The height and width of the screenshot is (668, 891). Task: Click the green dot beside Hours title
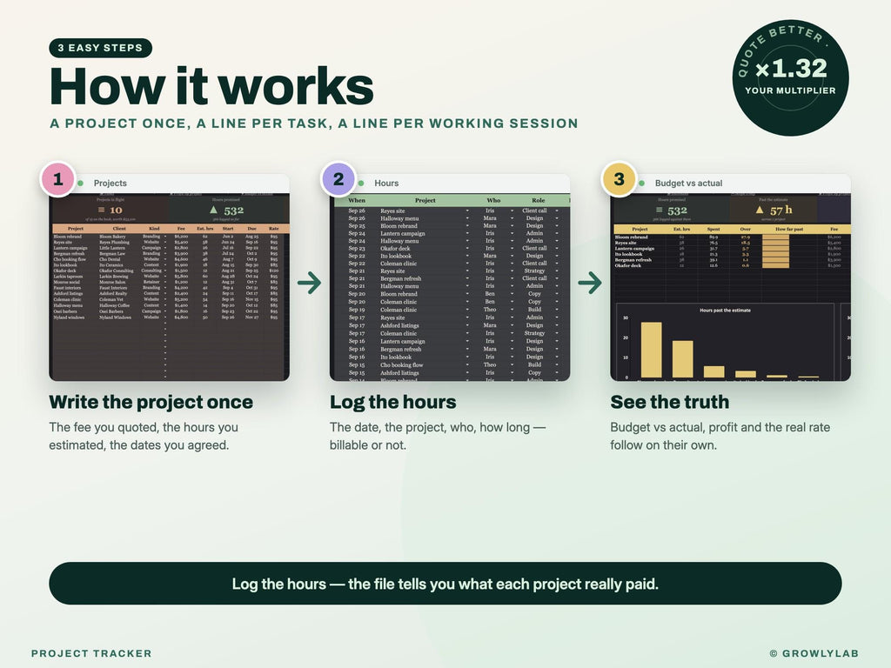361,183
